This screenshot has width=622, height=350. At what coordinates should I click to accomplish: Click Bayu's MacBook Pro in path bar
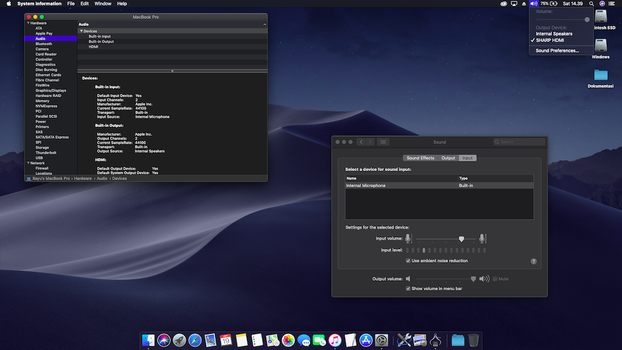[51, 179]
